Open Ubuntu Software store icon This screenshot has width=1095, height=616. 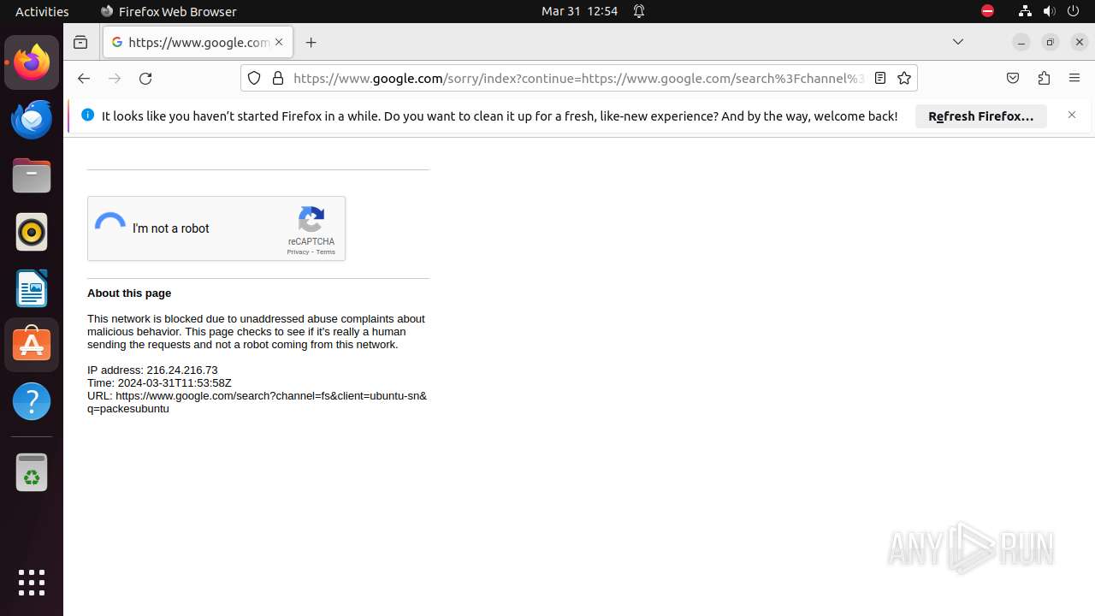32,345
